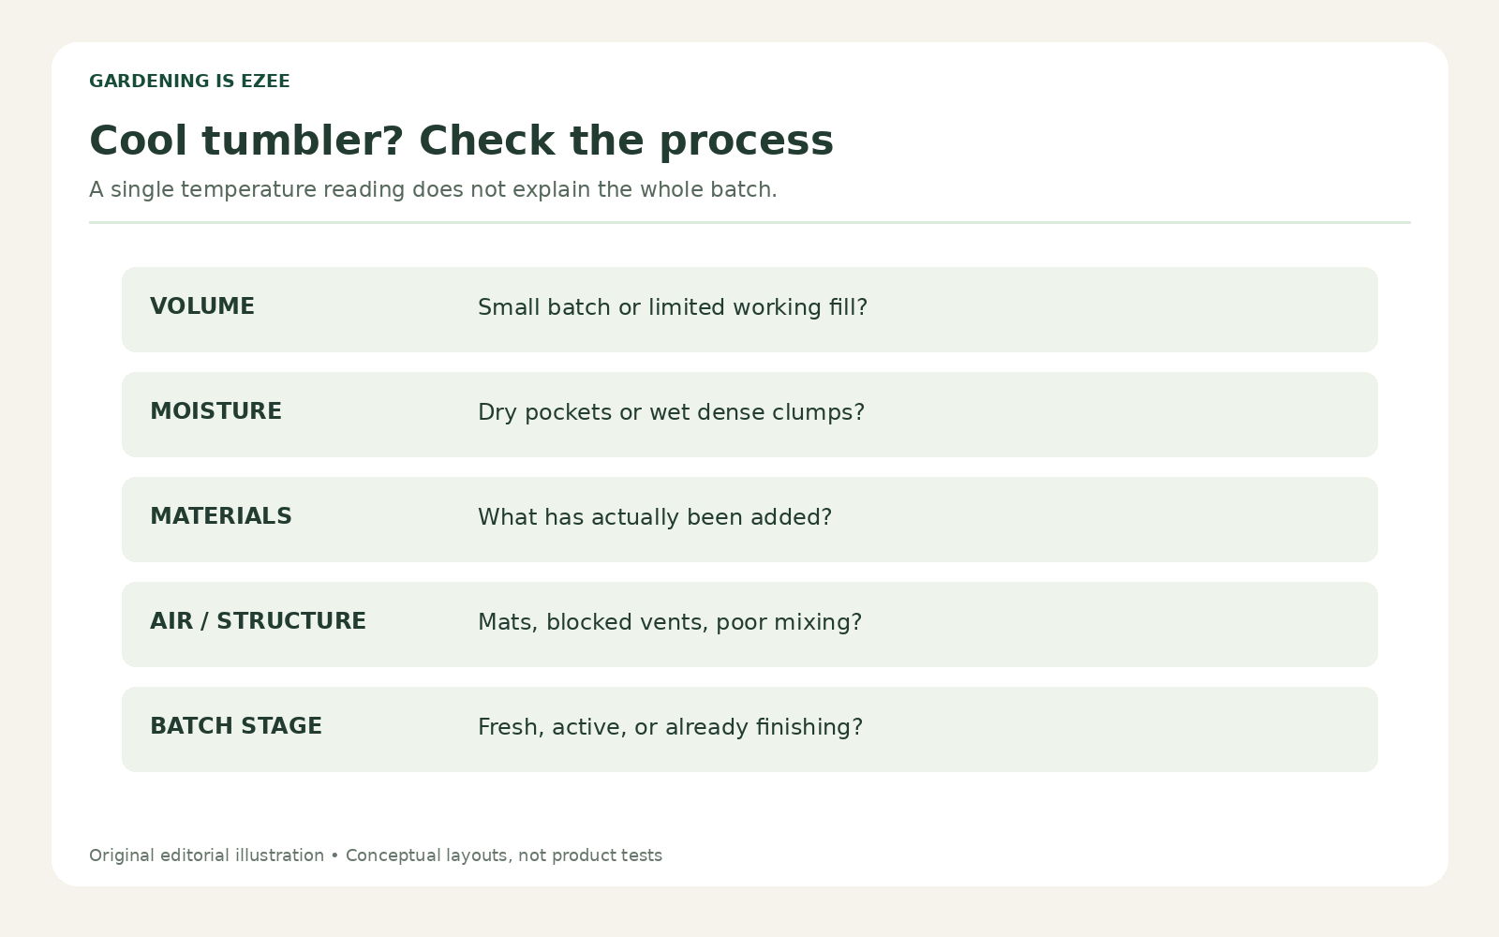The height and width of the screenshot is (937, 1499).
Task: Click the divider line under the subtitle
Action: tap(749, 222)
